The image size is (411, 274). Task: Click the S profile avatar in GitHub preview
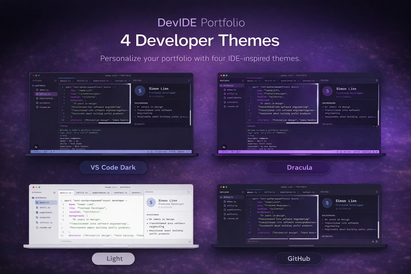coord(327,203)
